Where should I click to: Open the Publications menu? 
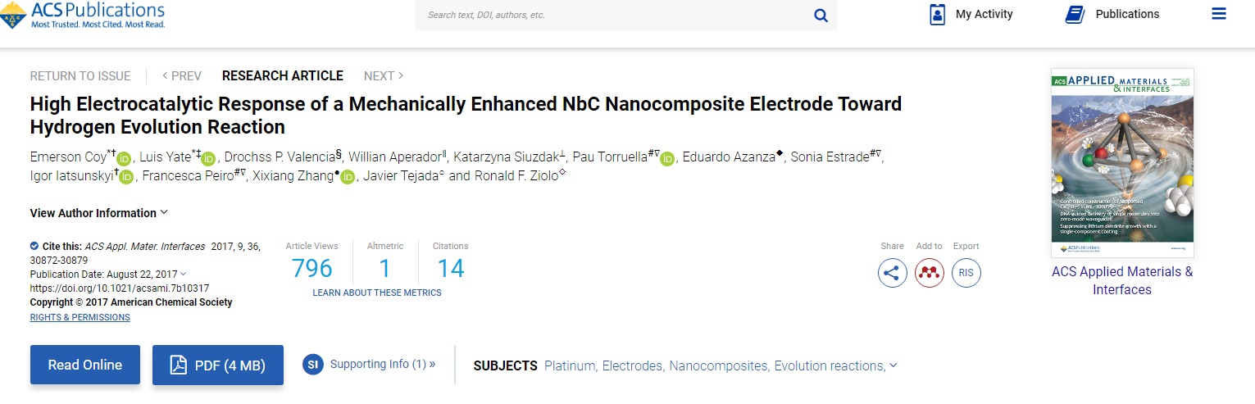(1112, 14)
